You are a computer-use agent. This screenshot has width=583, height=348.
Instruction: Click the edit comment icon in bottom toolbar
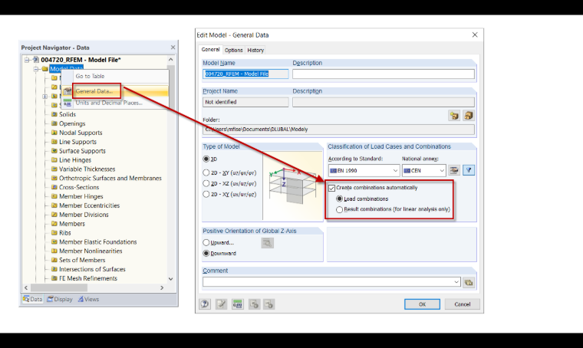point(221,304)
